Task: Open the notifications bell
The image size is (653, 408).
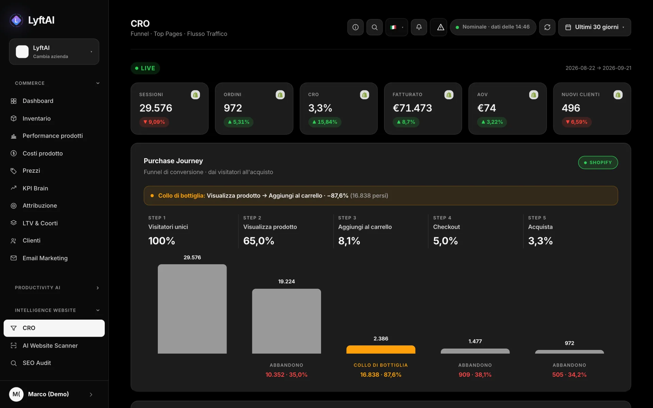Action: click(x=419, y=27)
